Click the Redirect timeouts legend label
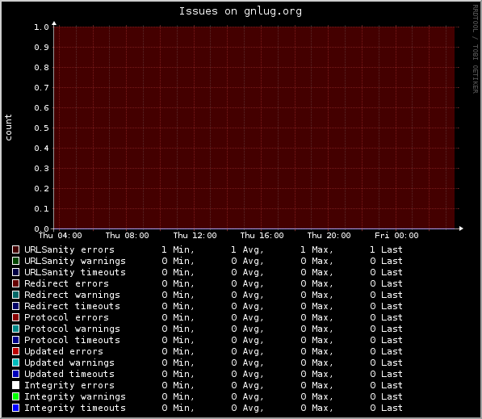The width and height of the screenshot is (482, 419). tap(72, 306)
